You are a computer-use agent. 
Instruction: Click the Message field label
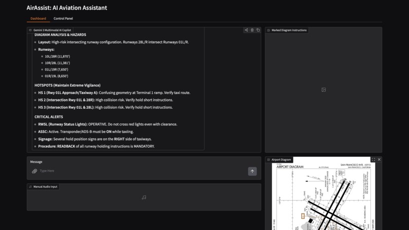(36, 162)
